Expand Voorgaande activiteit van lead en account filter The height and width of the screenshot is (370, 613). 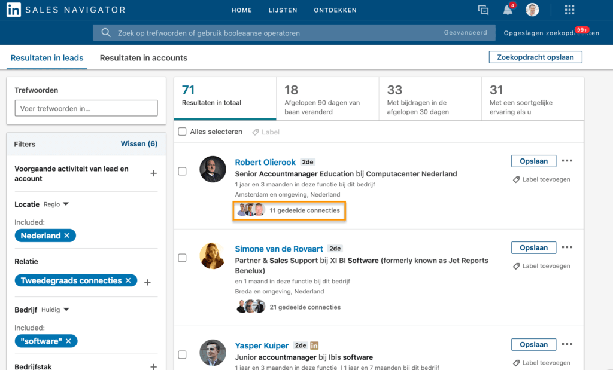coord(154,173)
